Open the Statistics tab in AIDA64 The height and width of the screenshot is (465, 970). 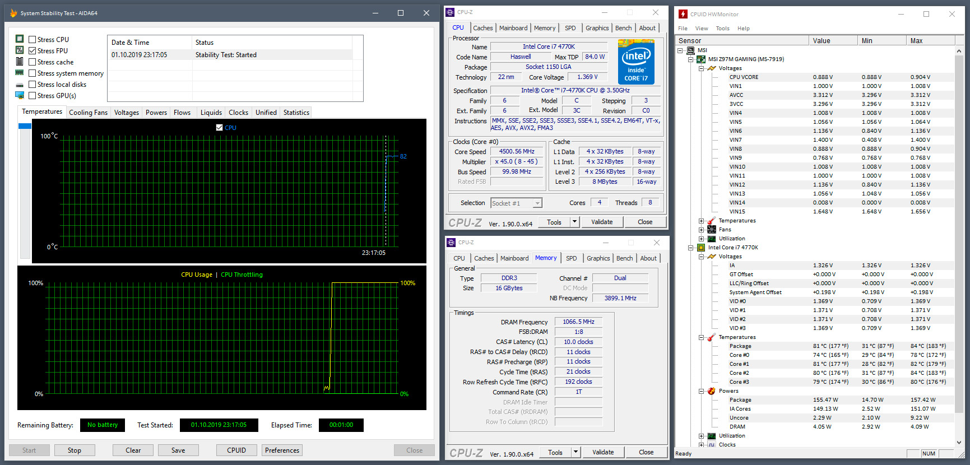point(296,113)
